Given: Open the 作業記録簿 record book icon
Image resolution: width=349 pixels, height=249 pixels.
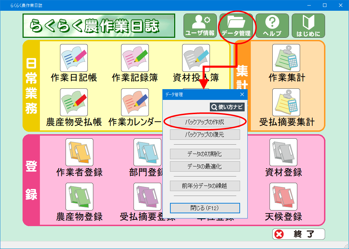Looking at the screenshot, I should [135, 58].
